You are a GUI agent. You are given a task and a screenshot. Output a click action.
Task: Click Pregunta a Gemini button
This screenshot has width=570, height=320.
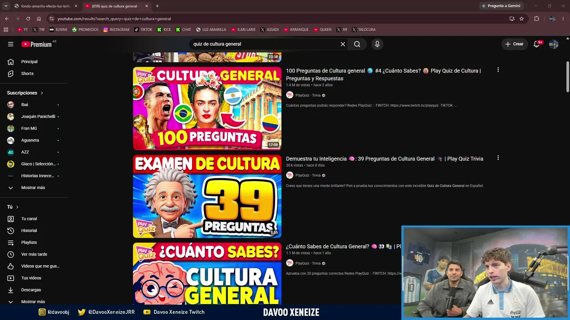pyautogui.click(x=501, y=6)
